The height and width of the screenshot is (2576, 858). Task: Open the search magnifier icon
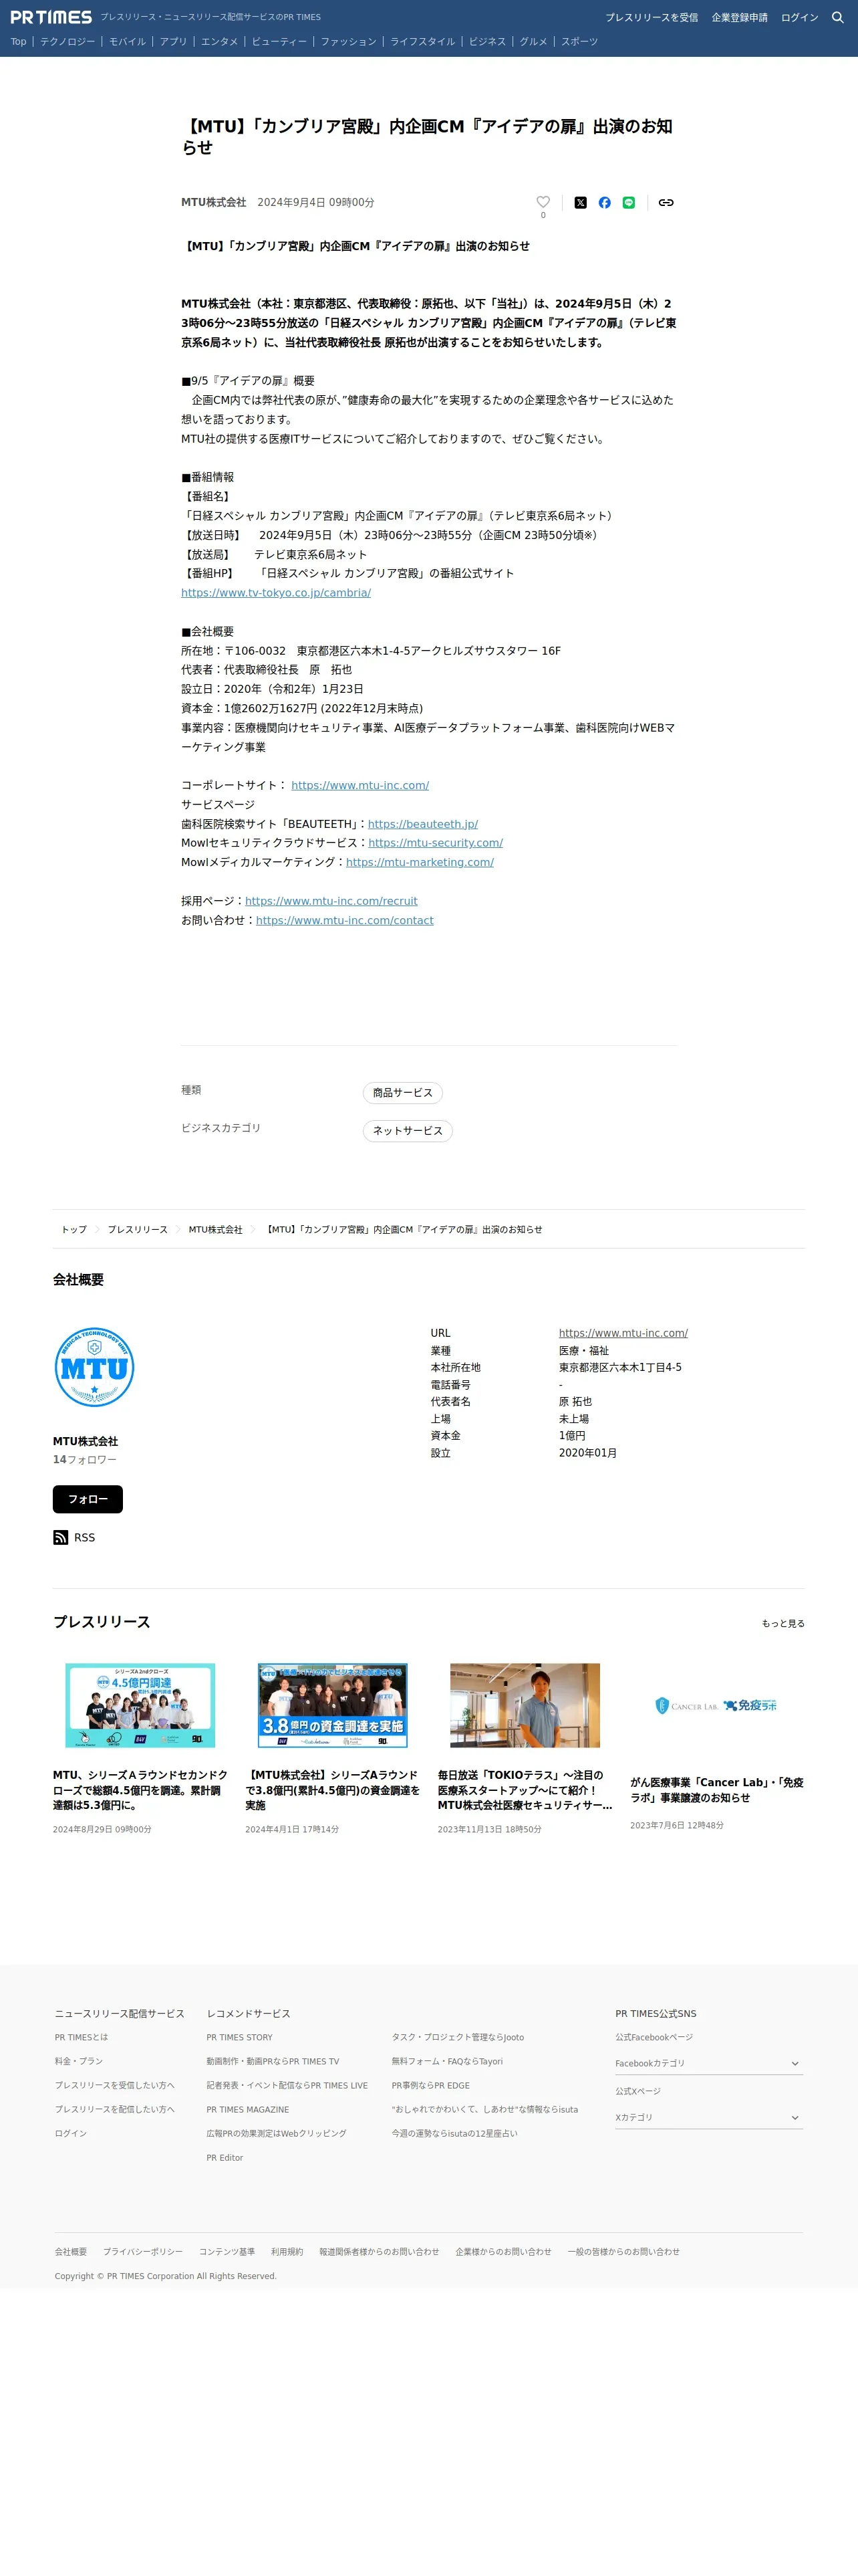pos(838,17)
